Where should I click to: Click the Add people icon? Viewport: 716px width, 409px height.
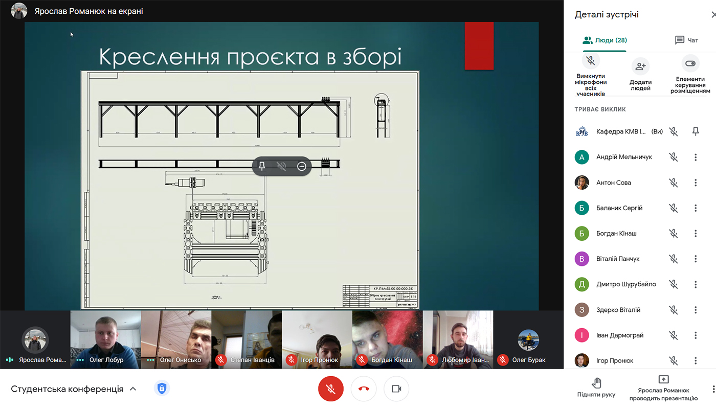click(640, 66)
